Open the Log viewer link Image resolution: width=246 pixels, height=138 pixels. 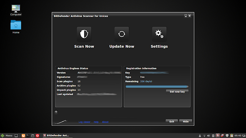85,122
